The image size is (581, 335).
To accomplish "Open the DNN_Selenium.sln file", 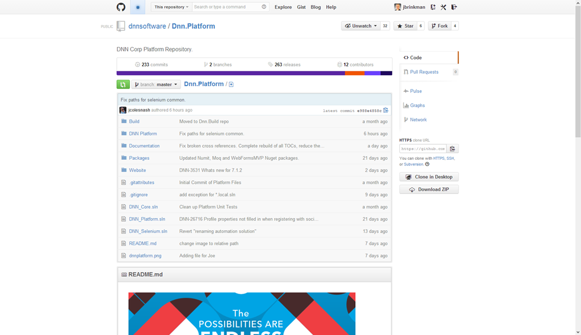I will (148, 231).
